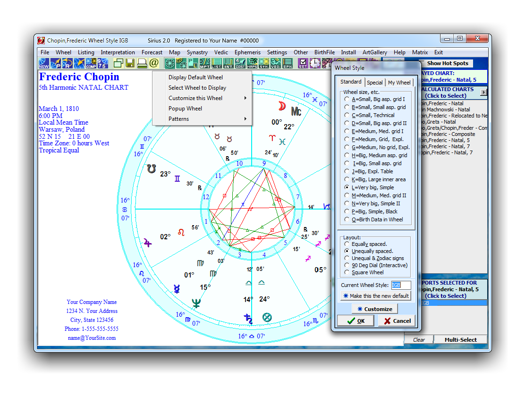525x404 pixels.
Task: Select A=Small, Big asp. grid I
Action: [375, 99]
